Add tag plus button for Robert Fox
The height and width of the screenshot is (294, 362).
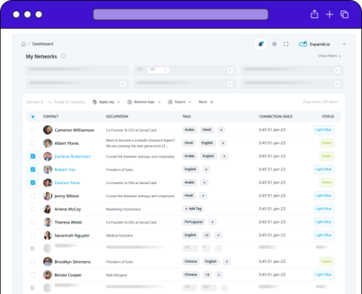206,170
